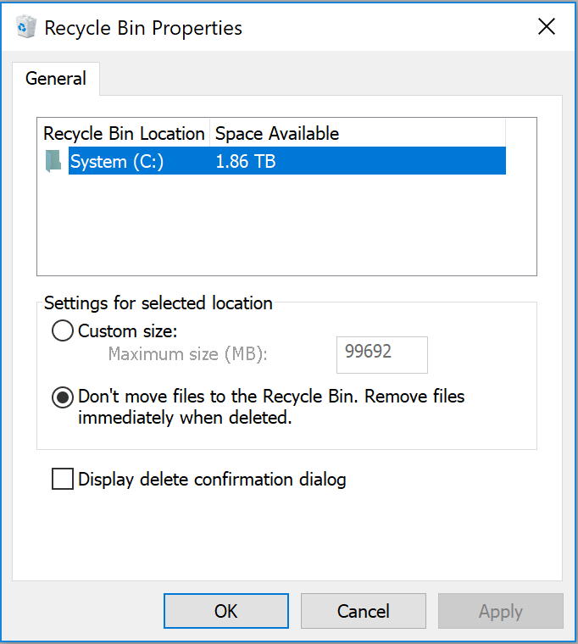Click the greyed-out Apply button
Screen dimensions: 578x644
click(x=500, y=611)
